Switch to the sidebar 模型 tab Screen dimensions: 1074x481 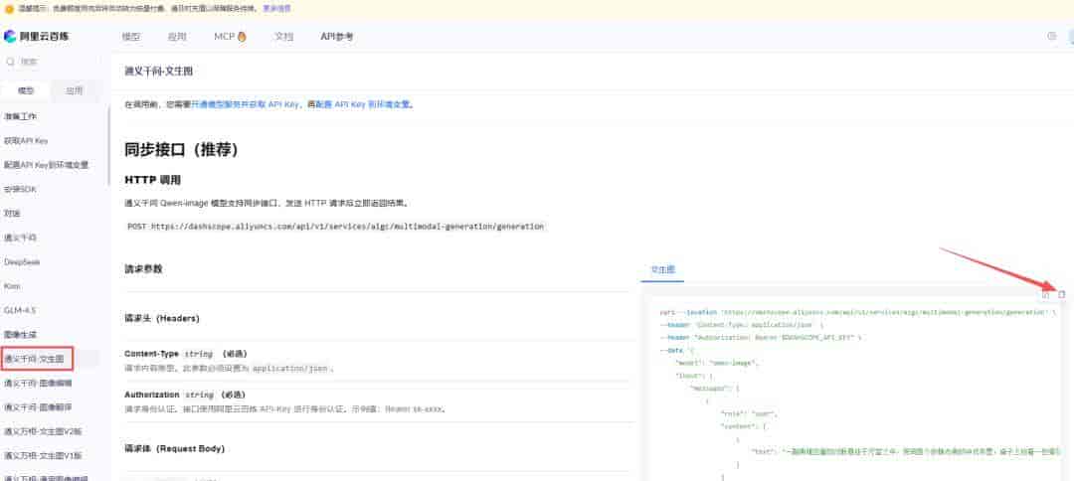point(26,90)
